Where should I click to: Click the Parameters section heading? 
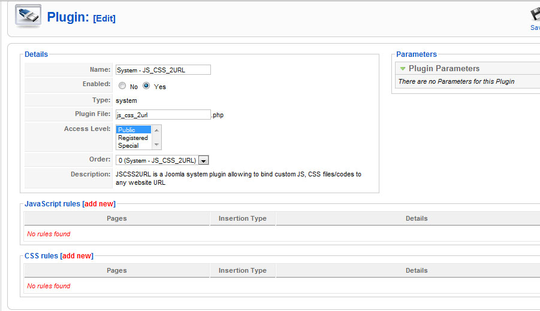click(417, 54)
